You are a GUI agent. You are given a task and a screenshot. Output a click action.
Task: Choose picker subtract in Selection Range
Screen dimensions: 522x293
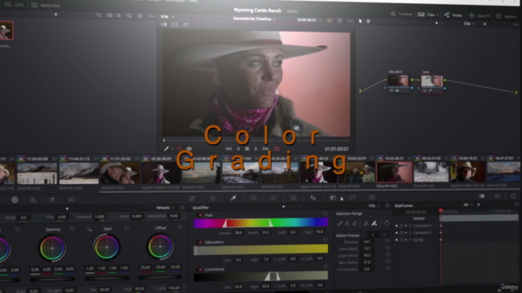[x=347, y=224]
